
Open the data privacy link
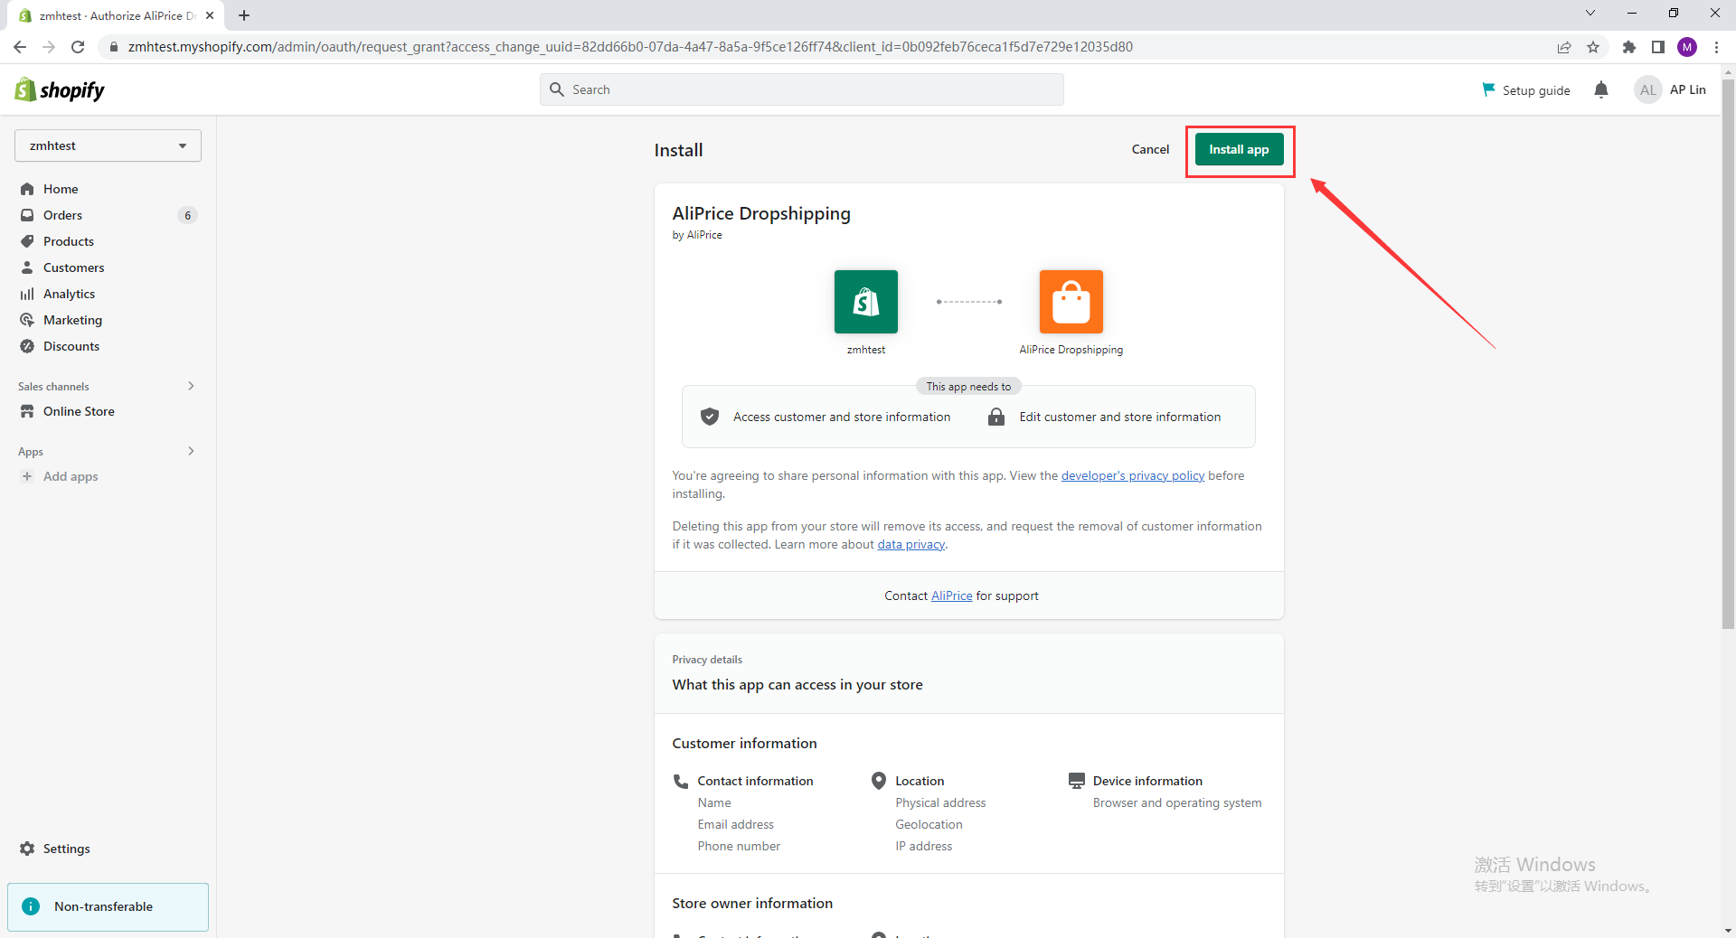coord(910,544)
